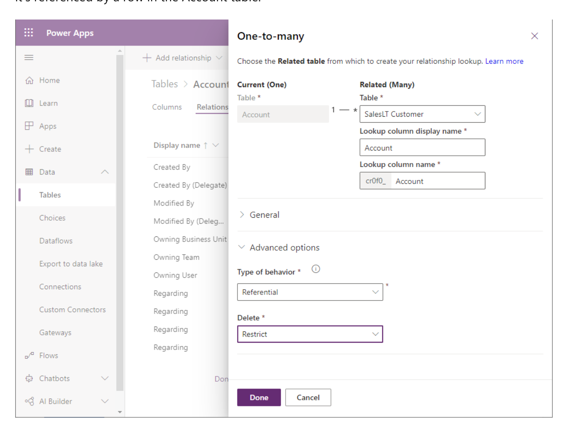The height and width of the screenshot is (425, 567).
Task: Click the Data table icon
Action: coord(29,172)
